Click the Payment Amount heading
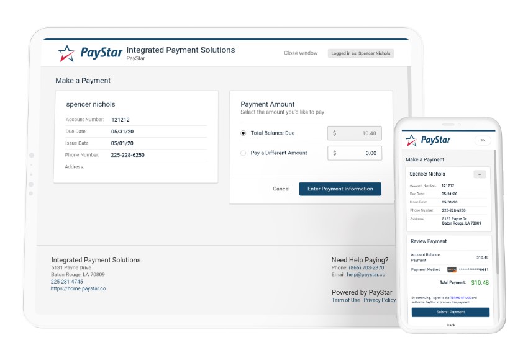 267,104
